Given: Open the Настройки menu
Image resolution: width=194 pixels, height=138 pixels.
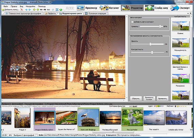Looking at the screenshot, I should pos(30,6).
